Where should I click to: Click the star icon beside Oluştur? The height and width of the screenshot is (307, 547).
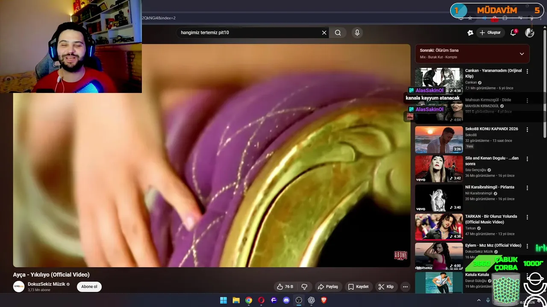[470, 33]
